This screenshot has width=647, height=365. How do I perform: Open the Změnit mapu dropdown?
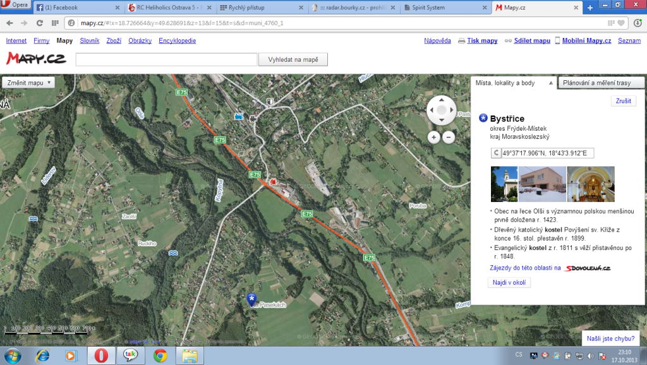[28, 83]
